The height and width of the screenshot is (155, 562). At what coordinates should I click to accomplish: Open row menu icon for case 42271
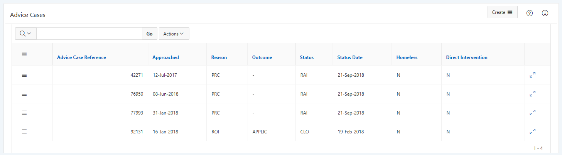(x=24, y=75)
